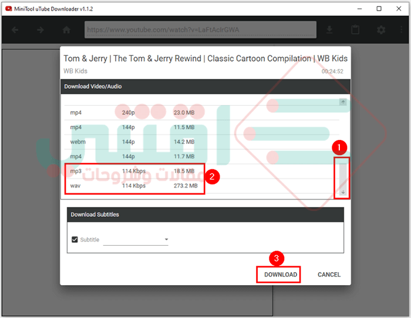Click the Download Subtitles section header

206,215
